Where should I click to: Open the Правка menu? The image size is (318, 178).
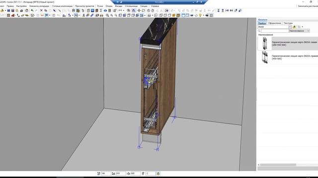pos(10,6)
